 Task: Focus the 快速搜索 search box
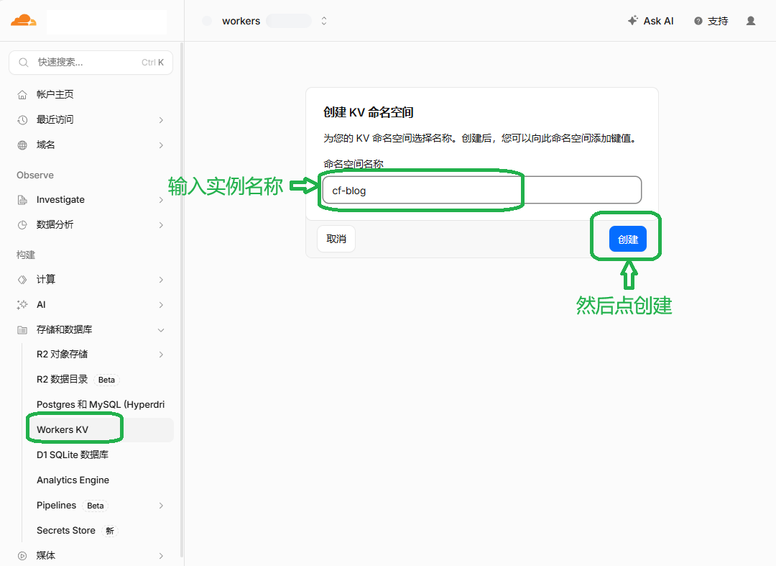pos(91,63)
